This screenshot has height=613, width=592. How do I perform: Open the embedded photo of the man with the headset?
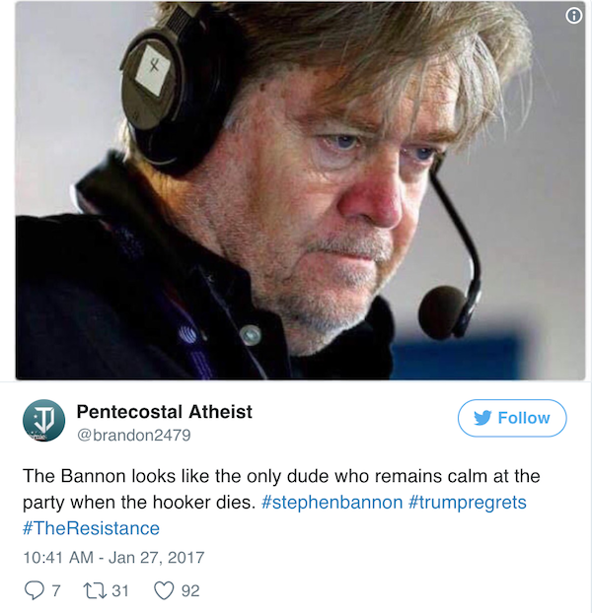point(300,191)
